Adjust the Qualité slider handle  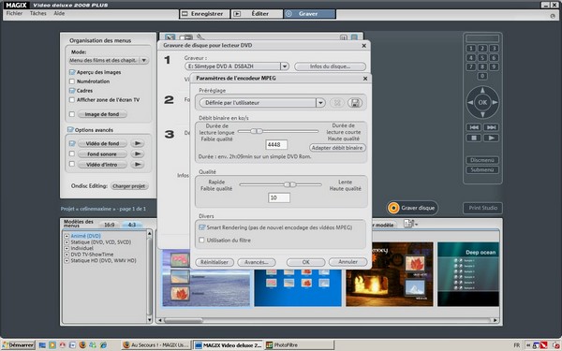290,184
